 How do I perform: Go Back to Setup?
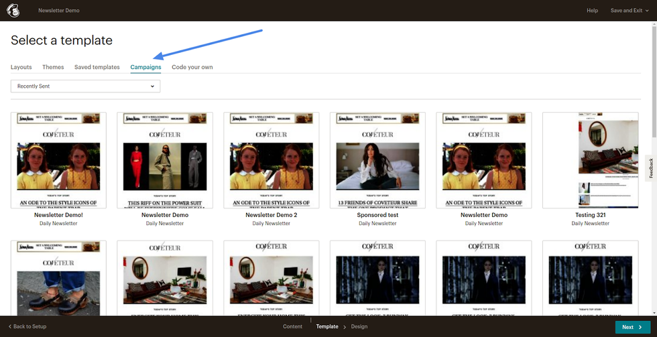27,327
